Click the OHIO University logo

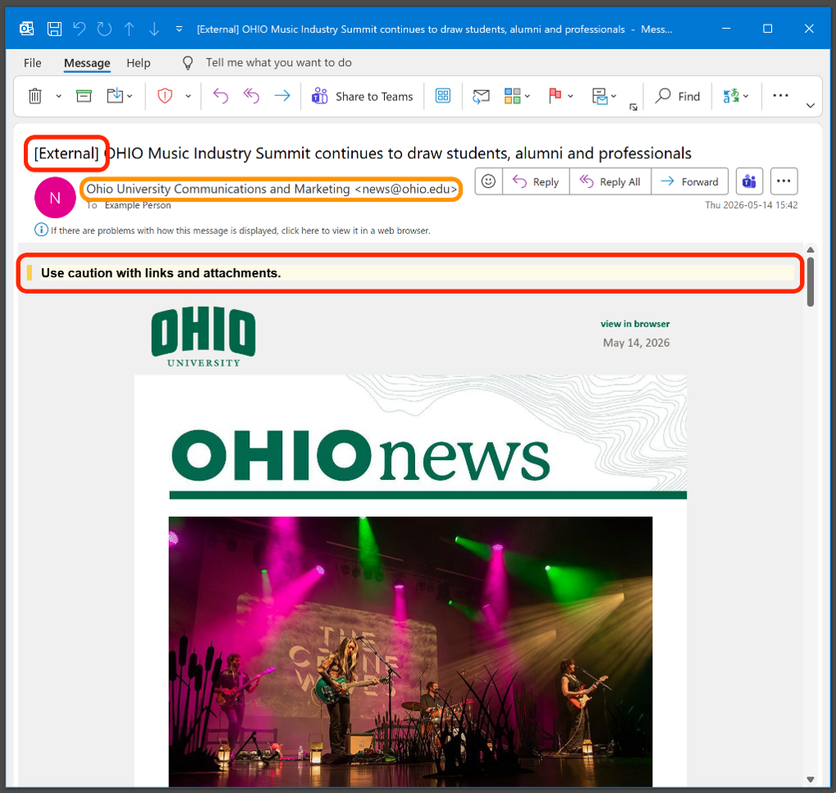203,337
